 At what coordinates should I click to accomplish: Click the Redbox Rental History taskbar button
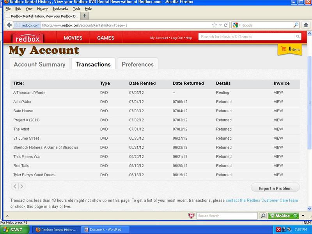(x=57, y=230)
